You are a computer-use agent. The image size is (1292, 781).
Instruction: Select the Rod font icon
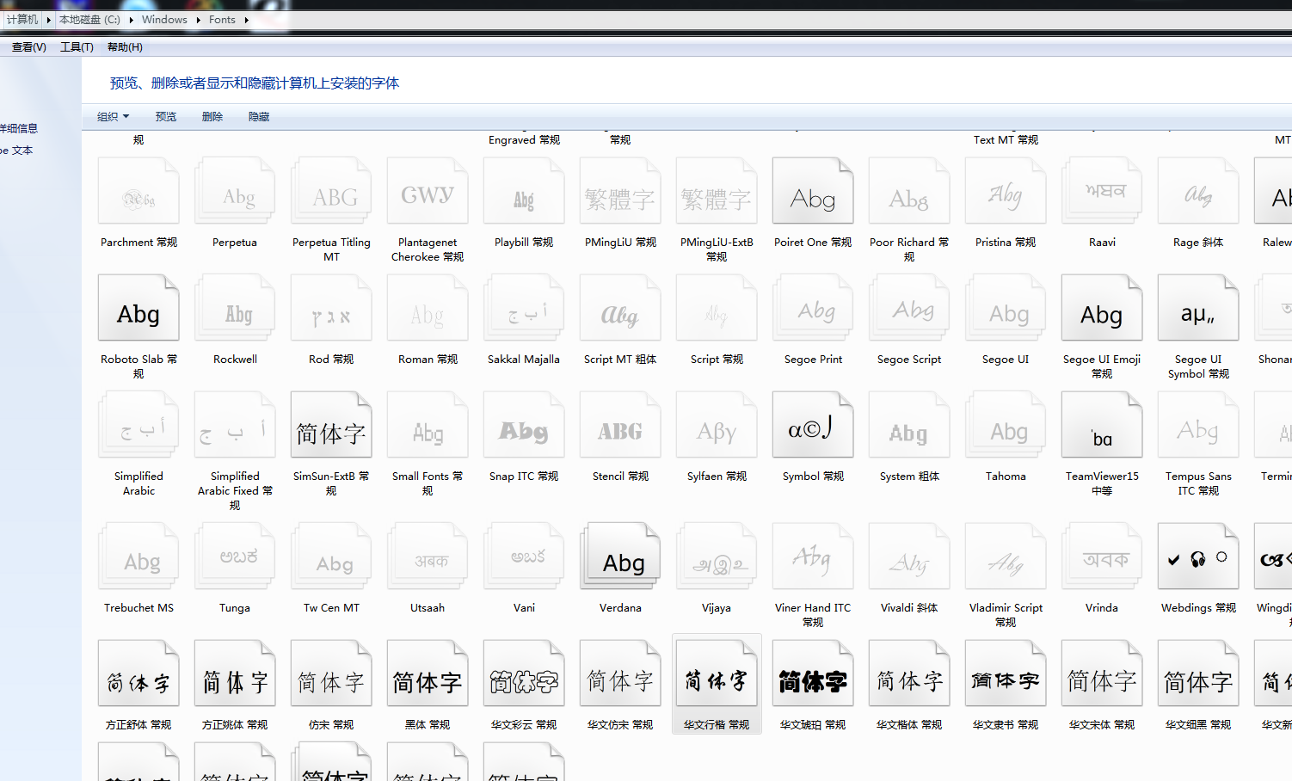click(331, 308)
